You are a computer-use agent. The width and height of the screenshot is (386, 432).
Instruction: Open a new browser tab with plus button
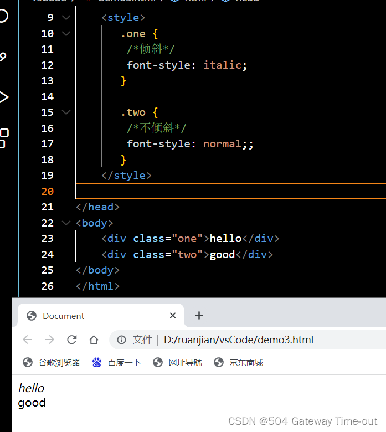tap(199, 316)
